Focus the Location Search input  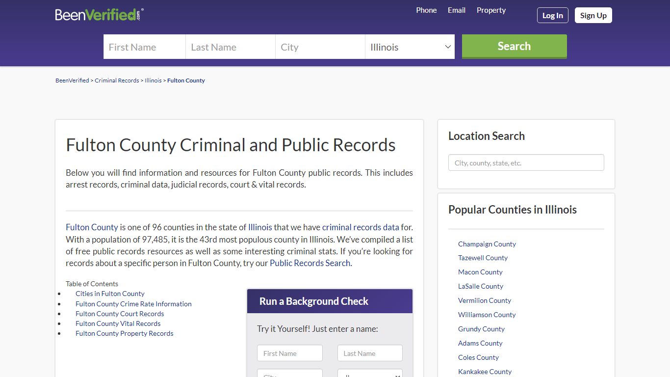[x=526, y=162]
